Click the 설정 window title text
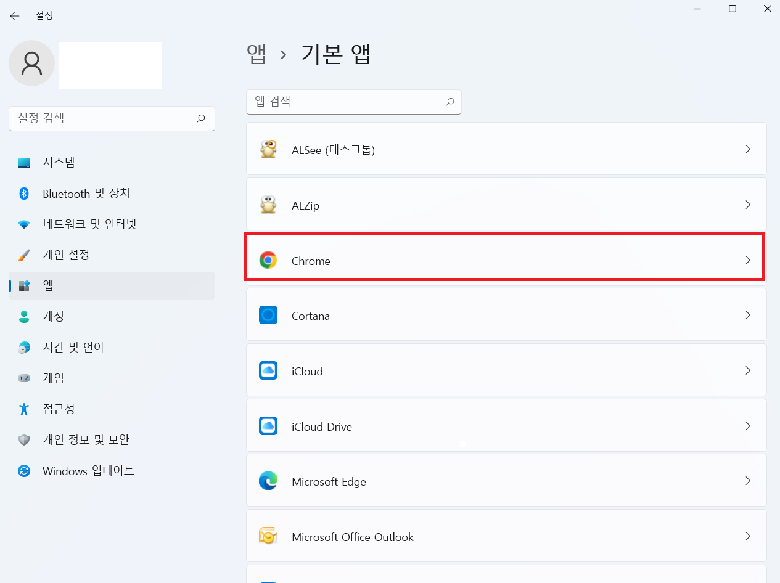 click(x=44, y=15)
